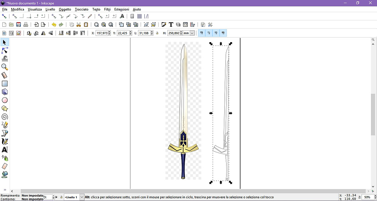Toggle snap to grids

pyautogui.click(x=139, y=16)
